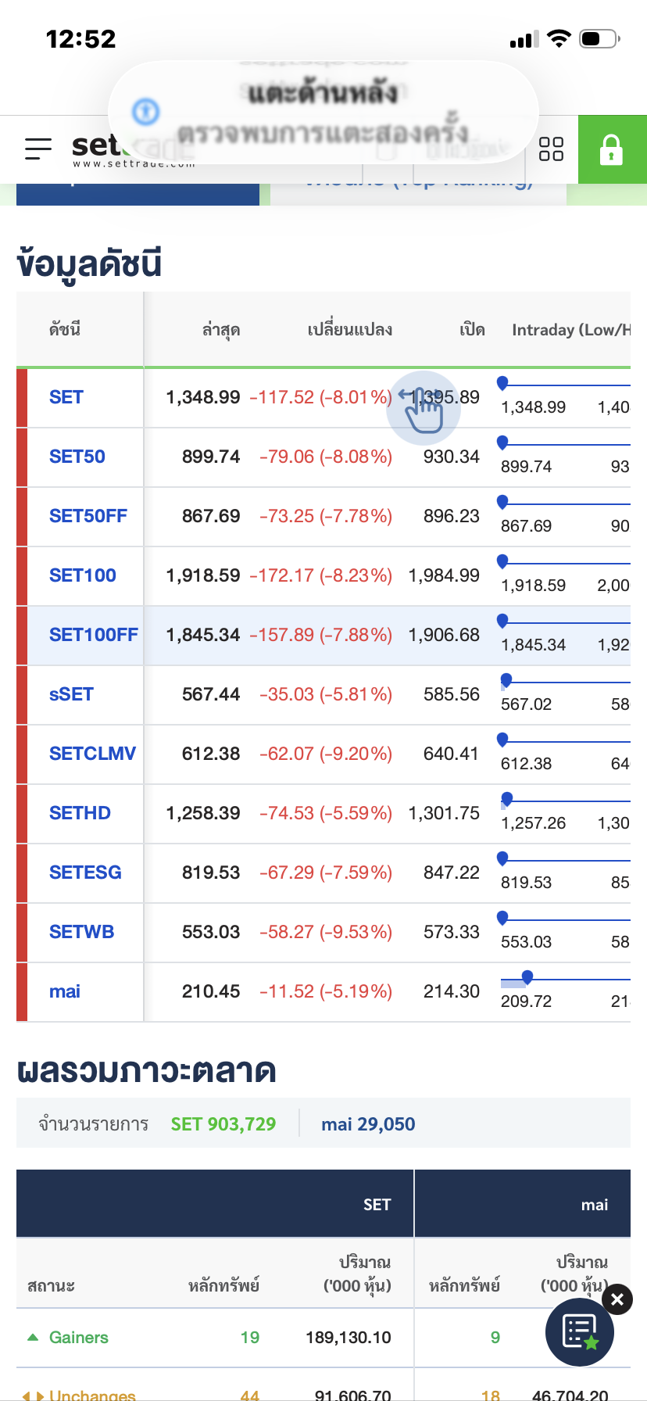Open the SET index link
The image size is (647, 1401).
pyautogui.click(x=66, y=397)
